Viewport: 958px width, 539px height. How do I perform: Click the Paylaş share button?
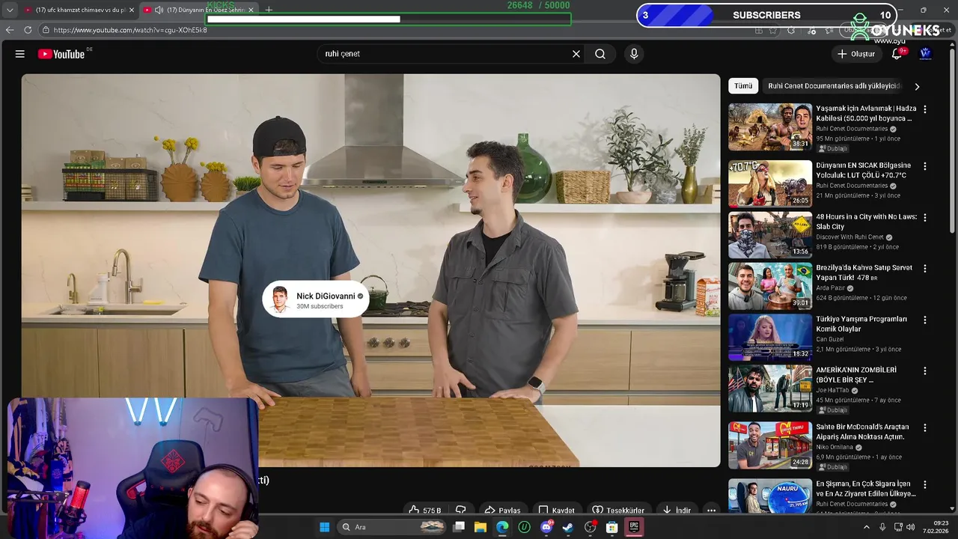[502, 511]
